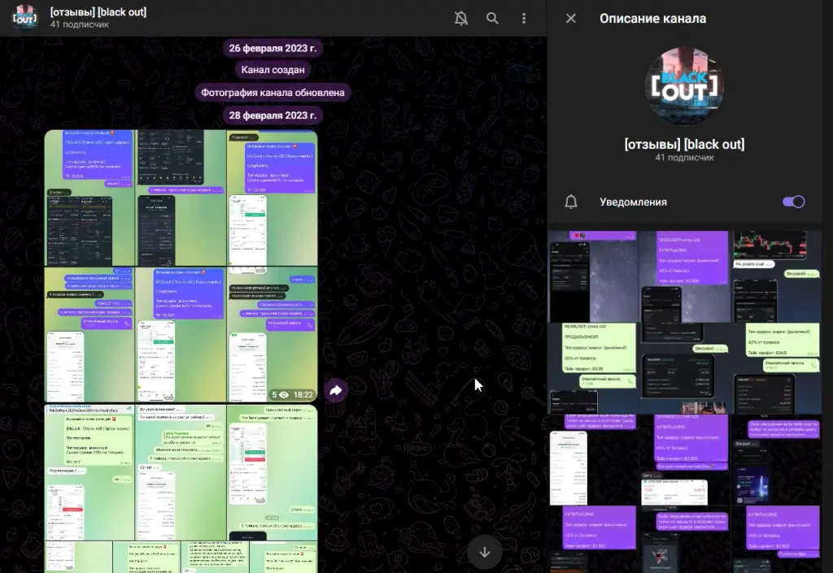Click the '28 февраля 2023 г.' date label

point(273,115)
